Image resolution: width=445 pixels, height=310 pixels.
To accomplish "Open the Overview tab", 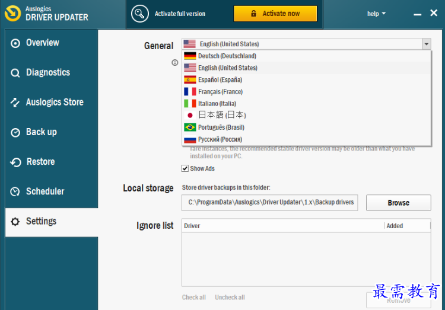I will pos(52,43).
